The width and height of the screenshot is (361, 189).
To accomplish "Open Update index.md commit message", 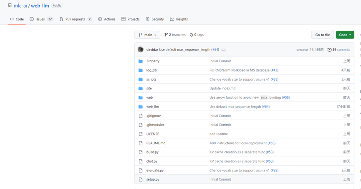I will [x=222, y=88].
